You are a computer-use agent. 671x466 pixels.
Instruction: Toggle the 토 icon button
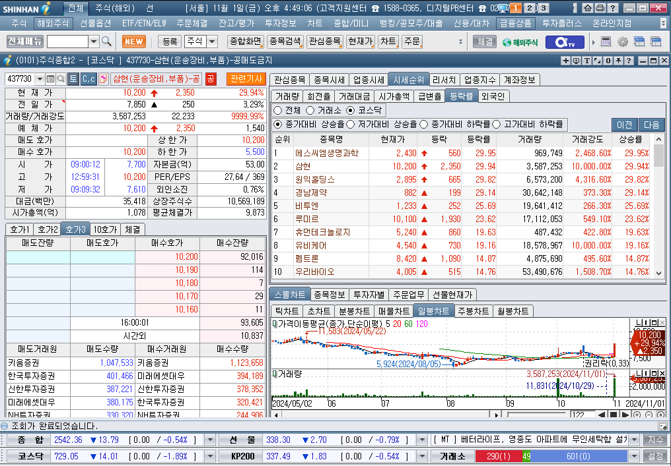73,79
